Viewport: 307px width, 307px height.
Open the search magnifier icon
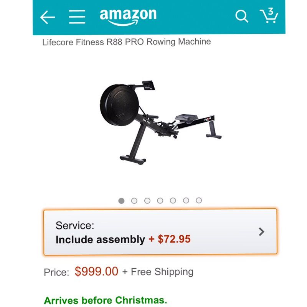click(x=242, y=16)
